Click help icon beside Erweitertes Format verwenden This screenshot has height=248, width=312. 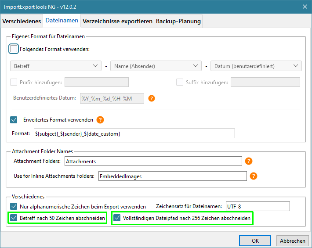tap(100, 119)
